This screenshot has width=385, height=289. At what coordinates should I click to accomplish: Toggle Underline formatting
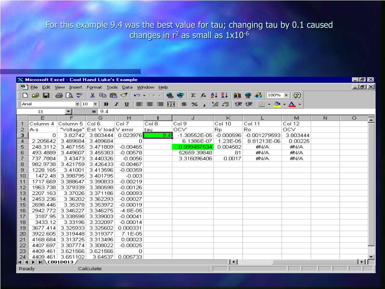[127, 104]
